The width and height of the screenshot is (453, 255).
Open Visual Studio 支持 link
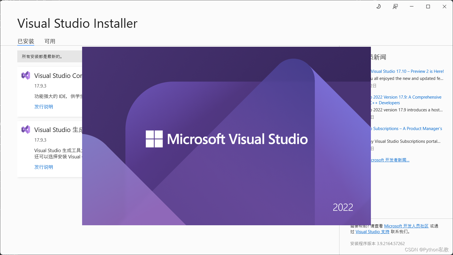[373, 232]
